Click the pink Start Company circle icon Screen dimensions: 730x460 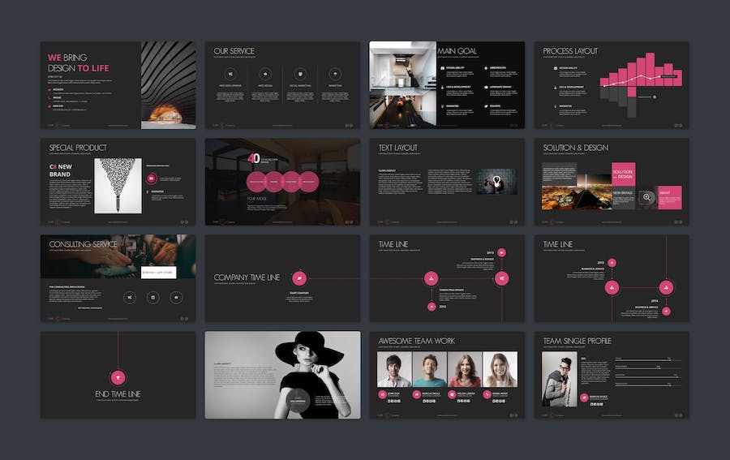pos(298,278)
